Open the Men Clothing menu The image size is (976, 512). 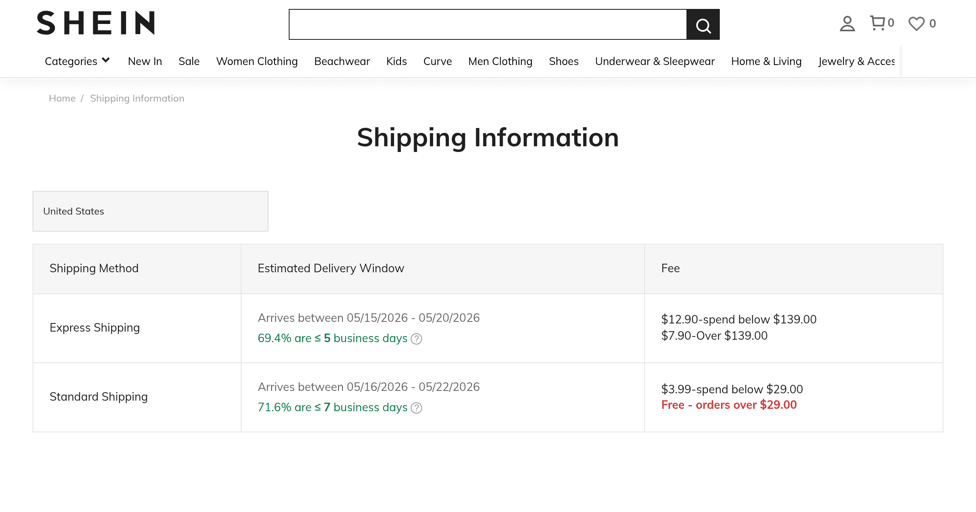500,61
